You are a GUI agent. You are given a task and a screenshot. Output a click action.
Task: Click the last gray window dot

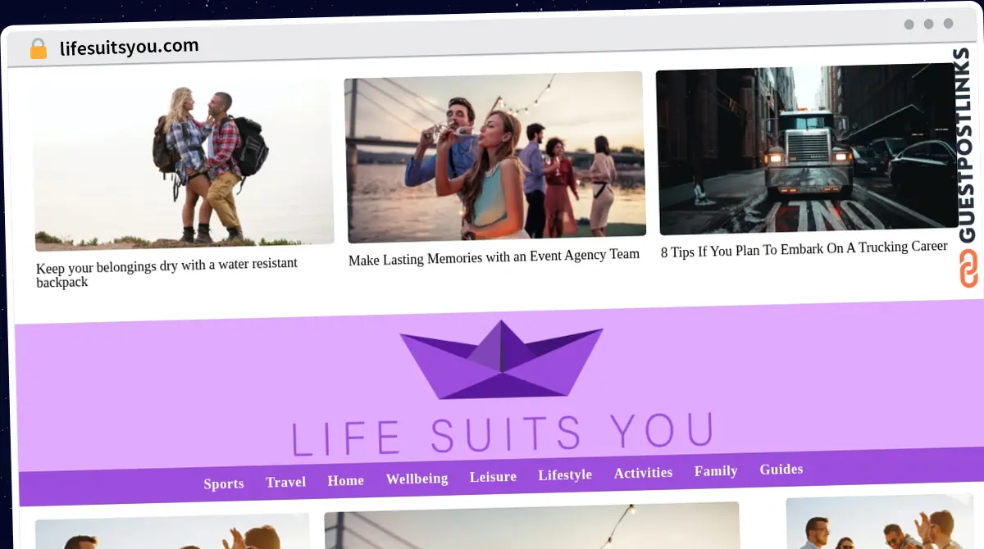[948, 24]
